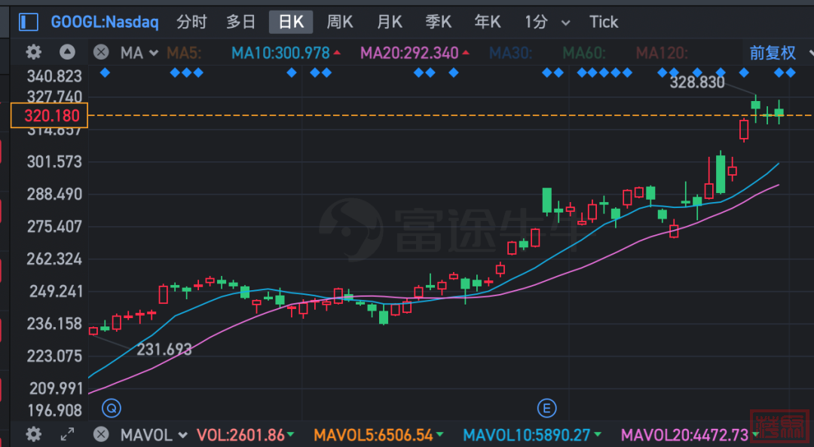
Task: Click the 320.180 current price label
Action: 50,115
